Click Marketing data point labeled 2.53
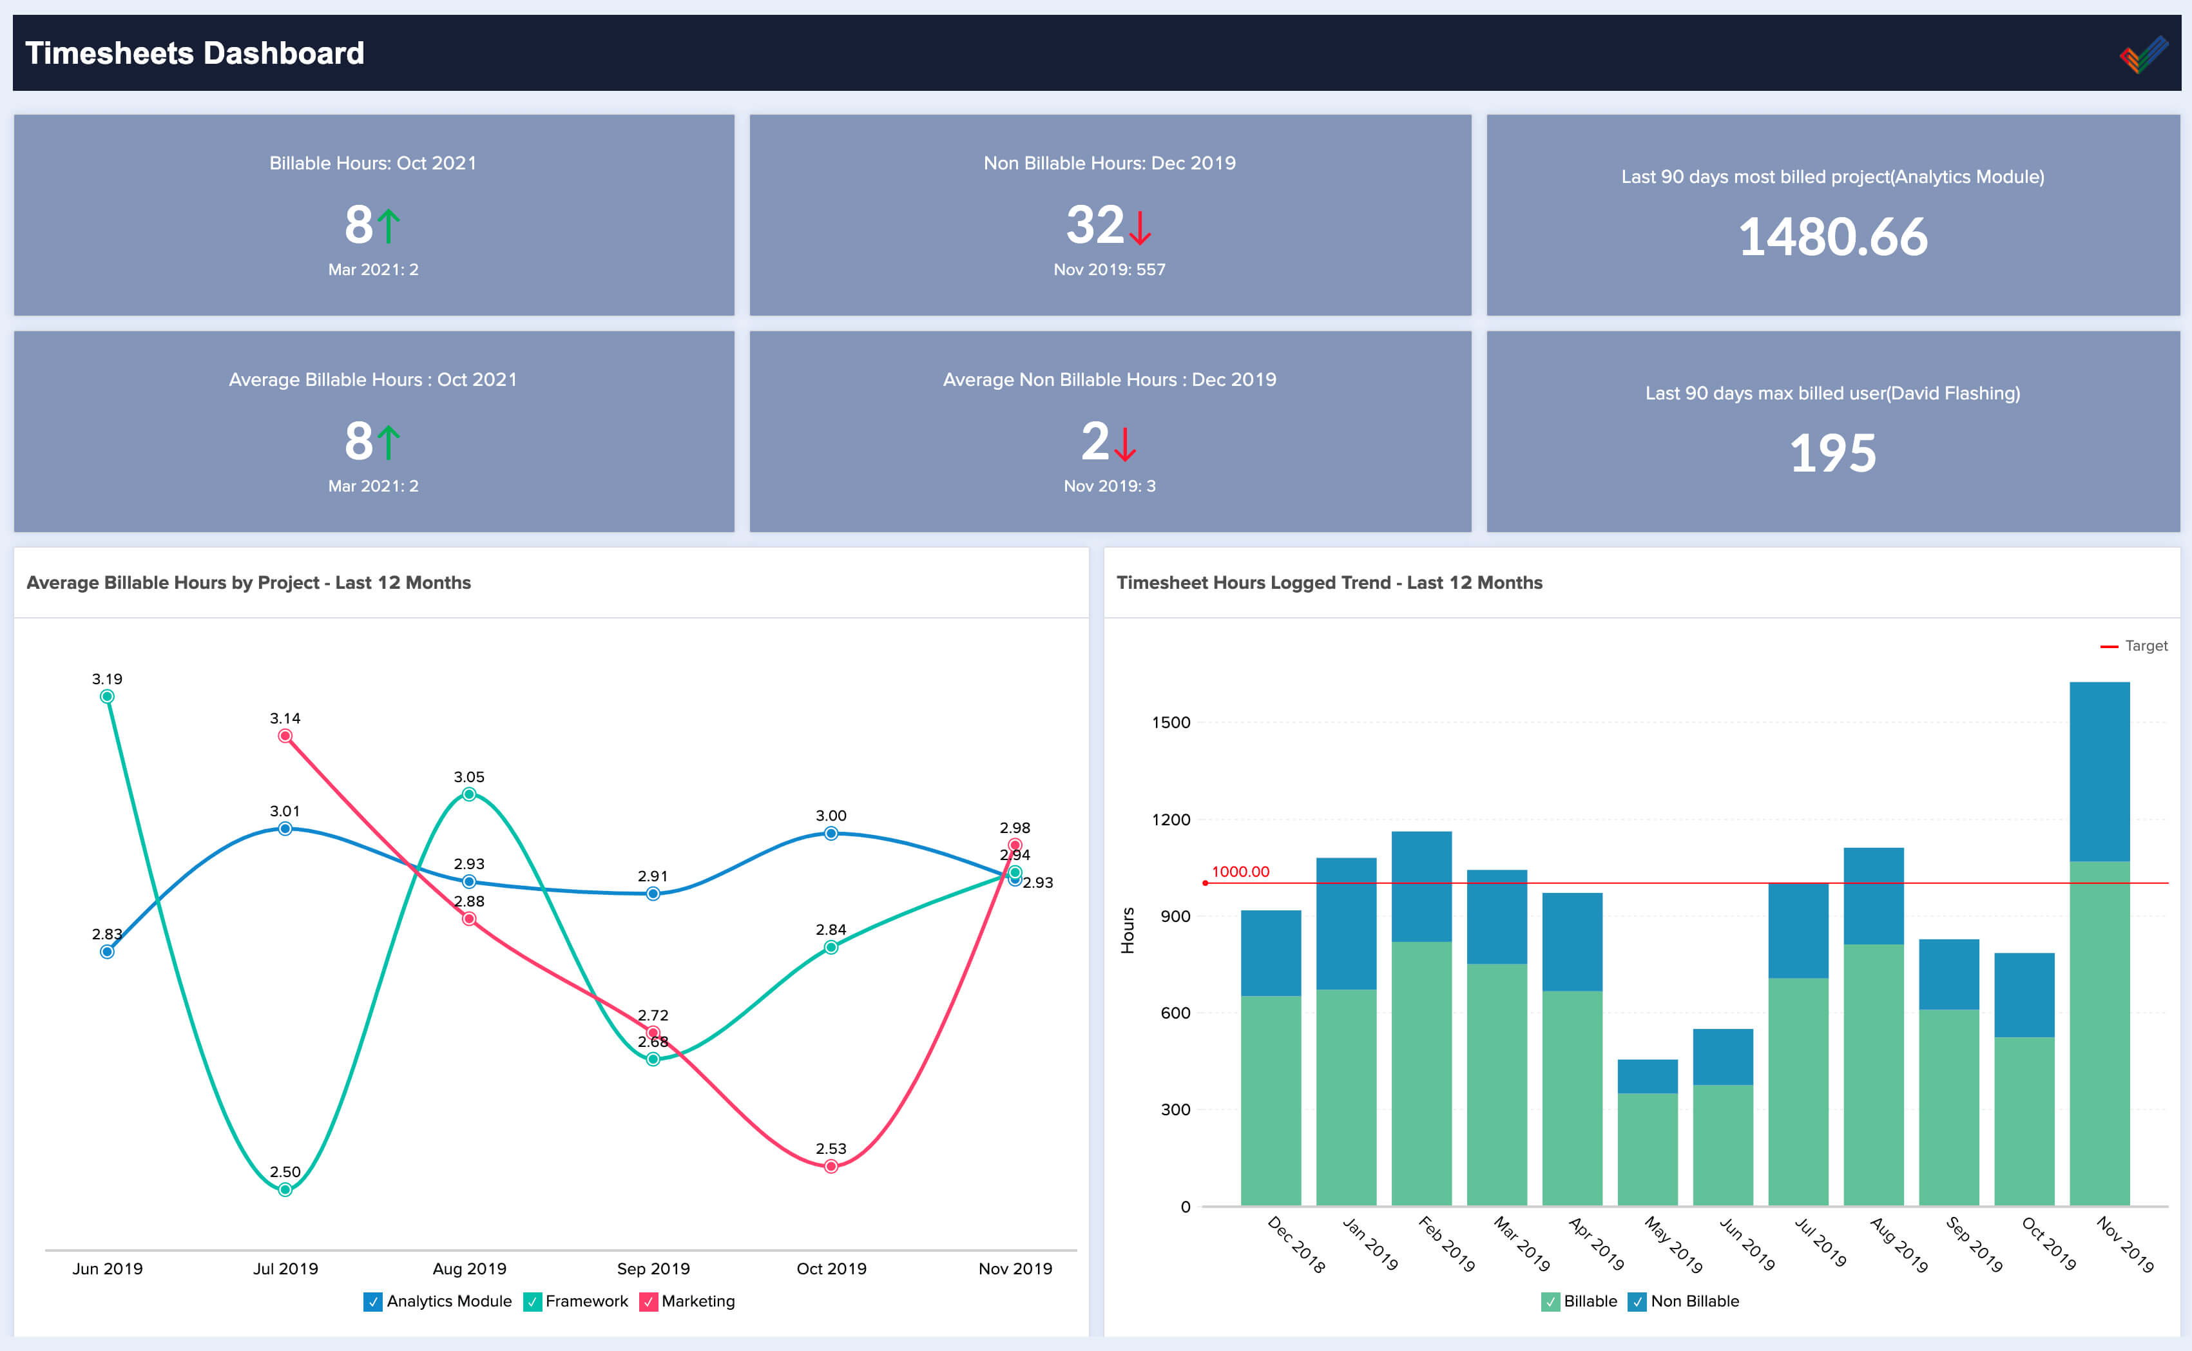2192x1351 pixels. (x=831, y=1166)
